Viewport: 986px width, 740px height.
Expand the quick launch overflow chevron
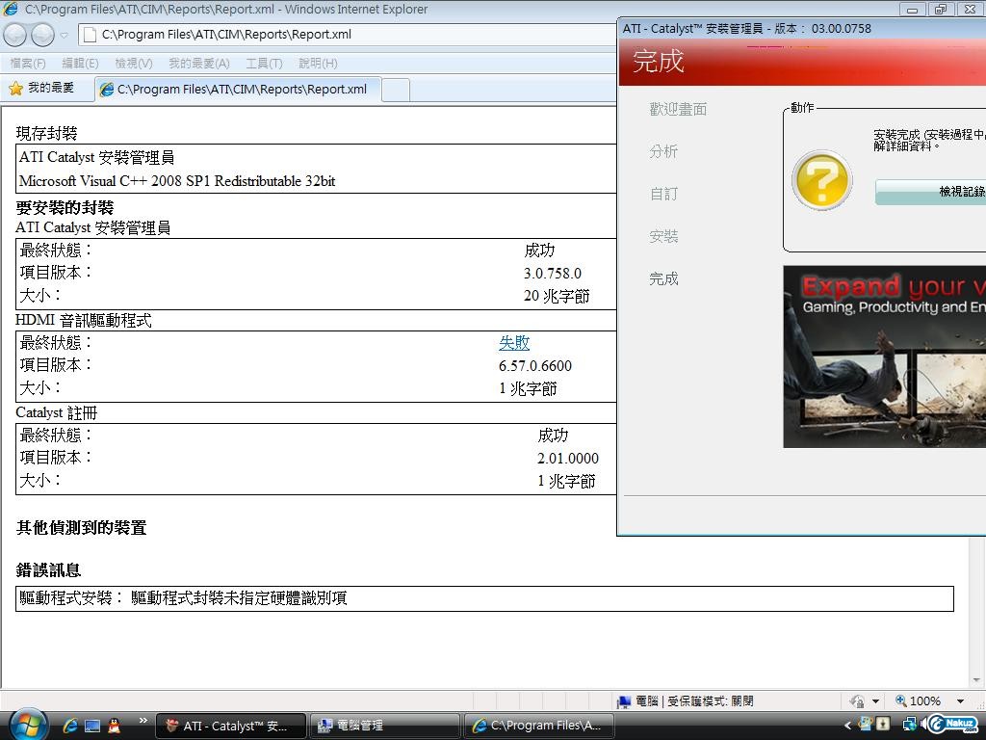[x=143, y=720]
